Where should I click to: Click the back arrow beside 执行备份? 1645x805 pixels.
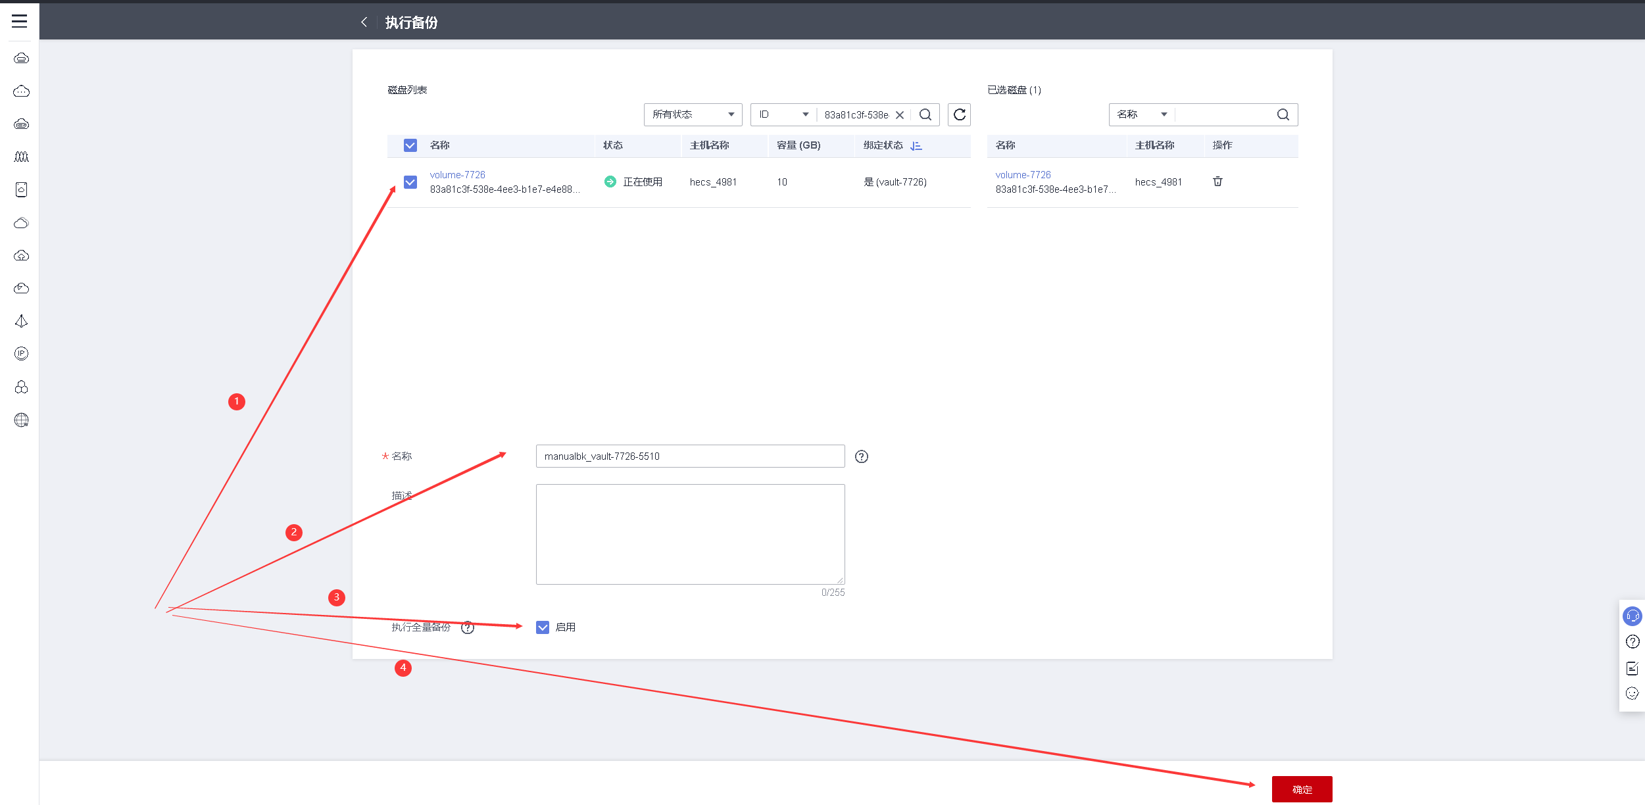pos(364,22)
